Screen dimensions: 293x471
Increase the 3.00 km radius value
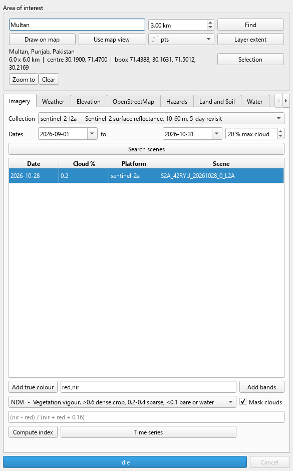[x=210, y=22]
